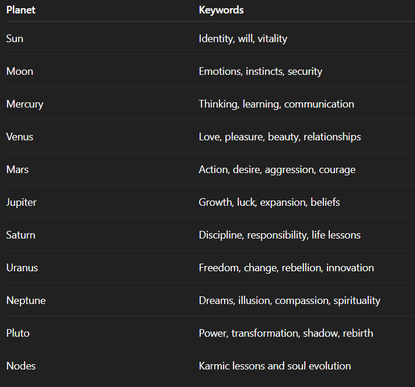Select the Sun row label
Screen dimensions: 415x387
point(15,39)
